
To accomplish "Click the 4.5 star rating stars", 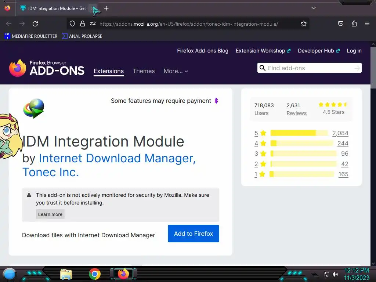I will [333, 104].
